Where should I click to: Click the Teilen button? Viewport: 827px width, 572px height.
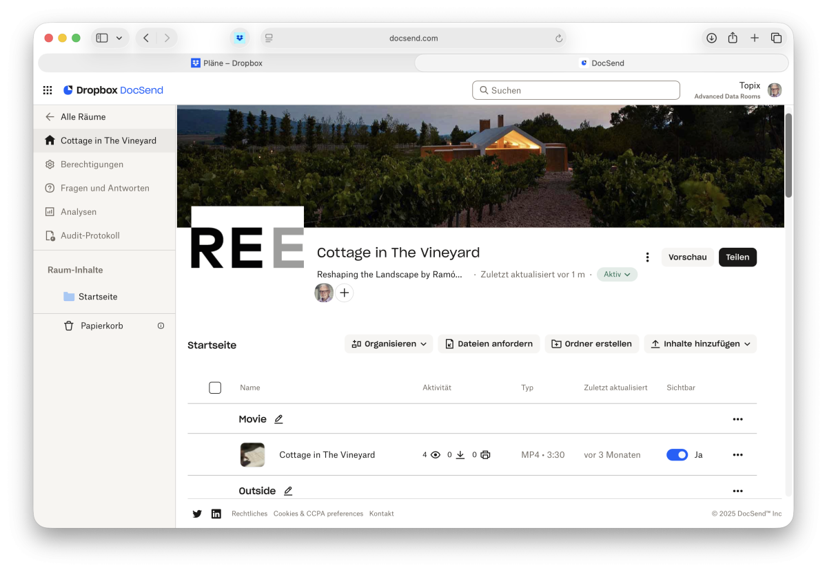pos(737,257)
